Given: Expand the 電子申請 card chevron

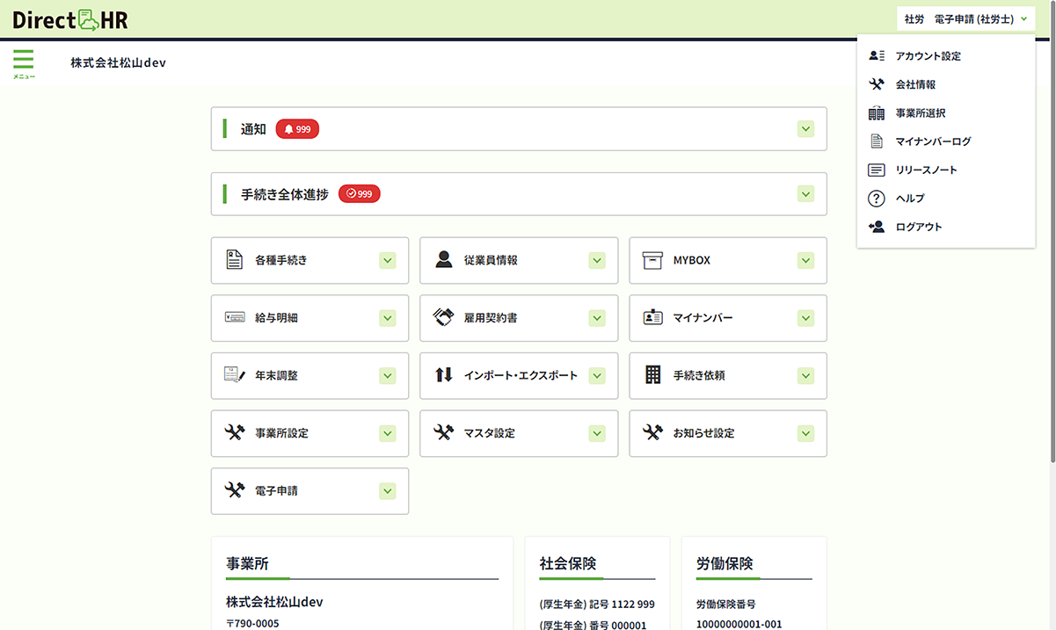Looking at the screenshot, I should [x=388, y=491].
